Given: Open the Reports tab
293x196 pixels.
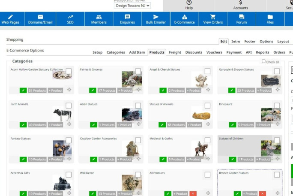Looking at the screenshot, I should [x=263, y=52].
